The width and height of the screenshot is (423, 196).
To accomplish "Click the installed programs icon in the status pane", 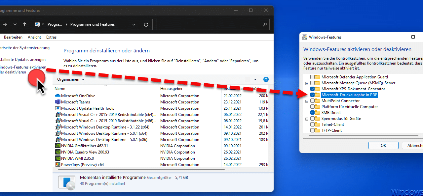I will [x=67, y=183].
